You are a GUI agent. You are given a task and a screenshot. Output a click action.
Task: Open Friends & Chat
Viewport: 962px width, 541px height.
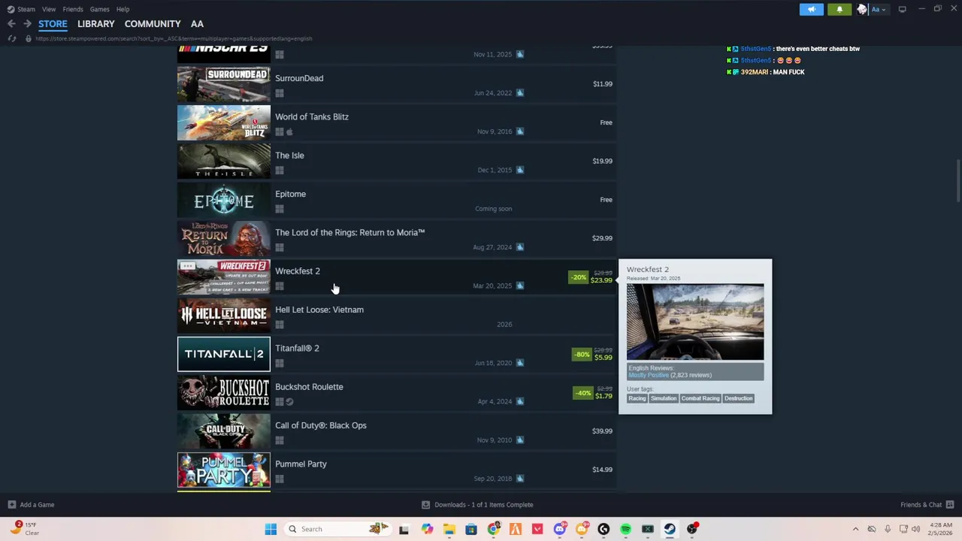click(927, 505)
